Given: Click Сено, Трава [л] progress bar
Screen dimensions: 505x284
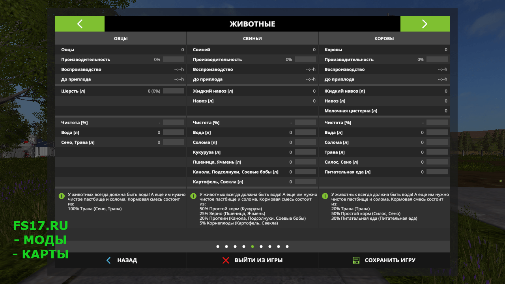Looking at the screenshot, I should (174, 142).
